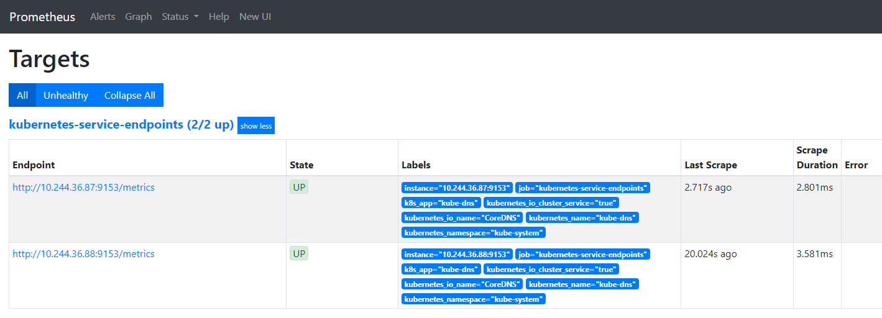This screenshot has height=318, width=882.
Task: Click the Prometheus brand logo text
Action: 42,17
